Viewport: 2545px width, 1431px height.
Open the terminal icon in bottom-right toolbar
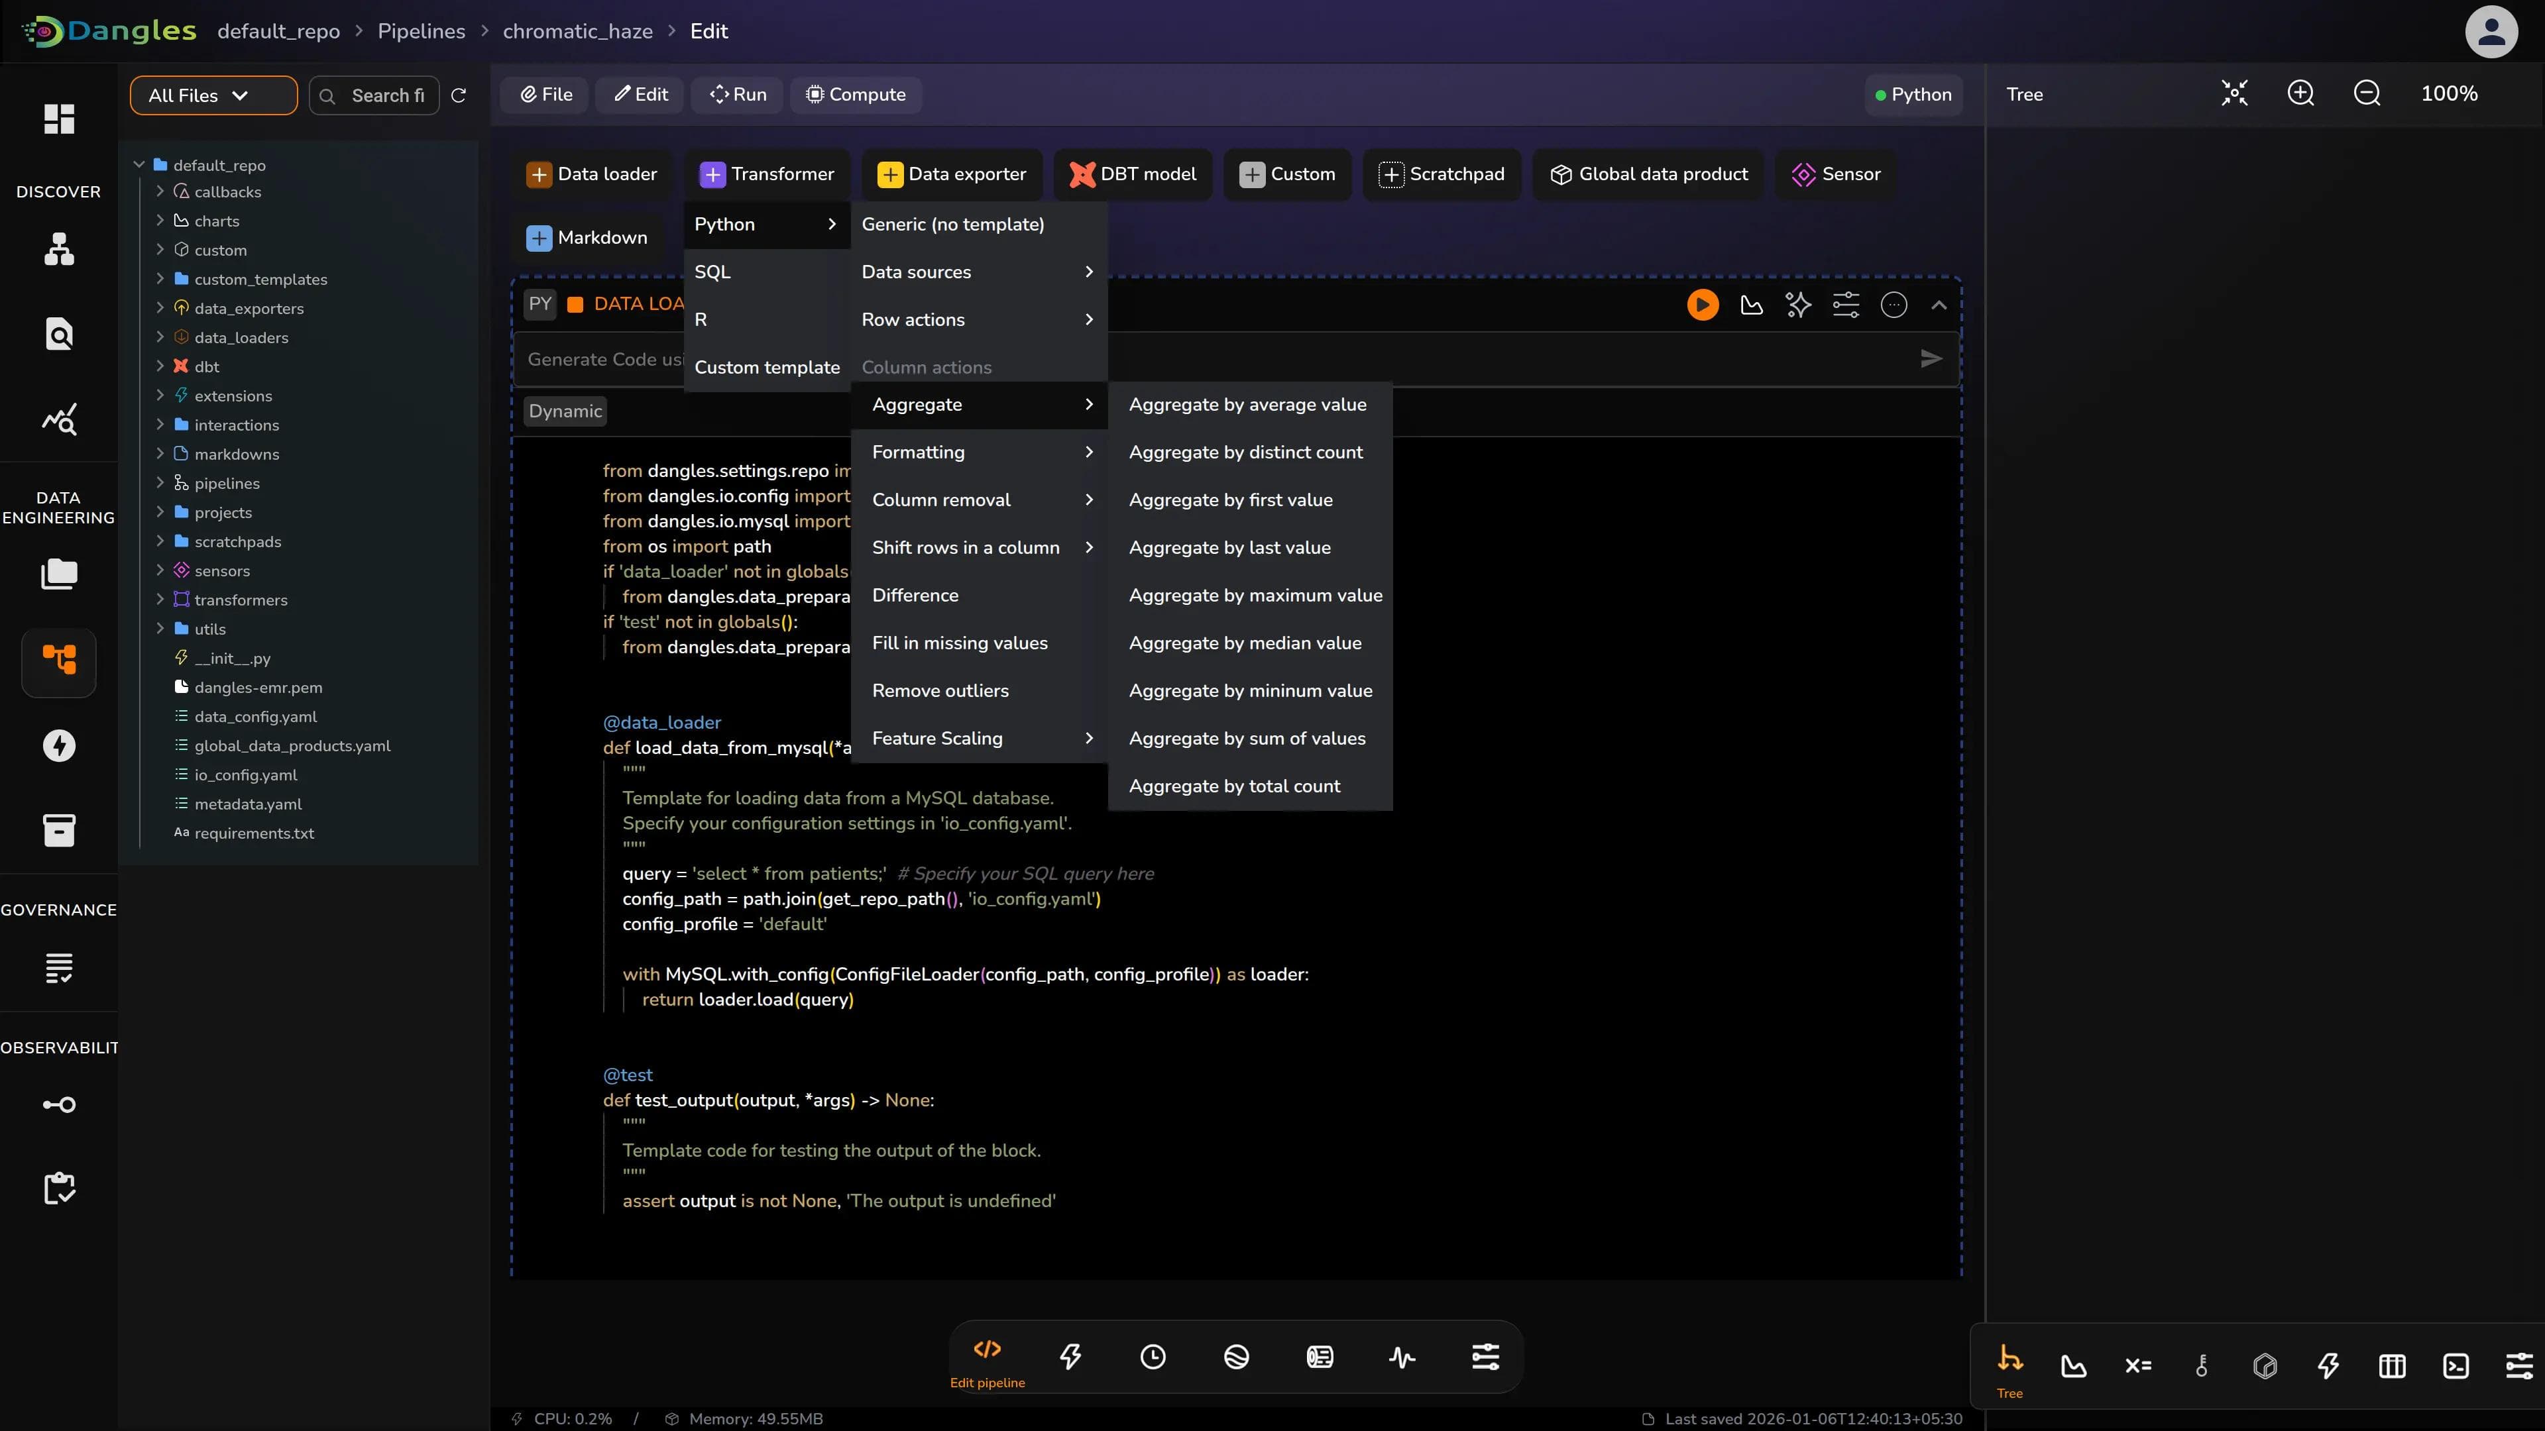(x=2457, y=1366)
